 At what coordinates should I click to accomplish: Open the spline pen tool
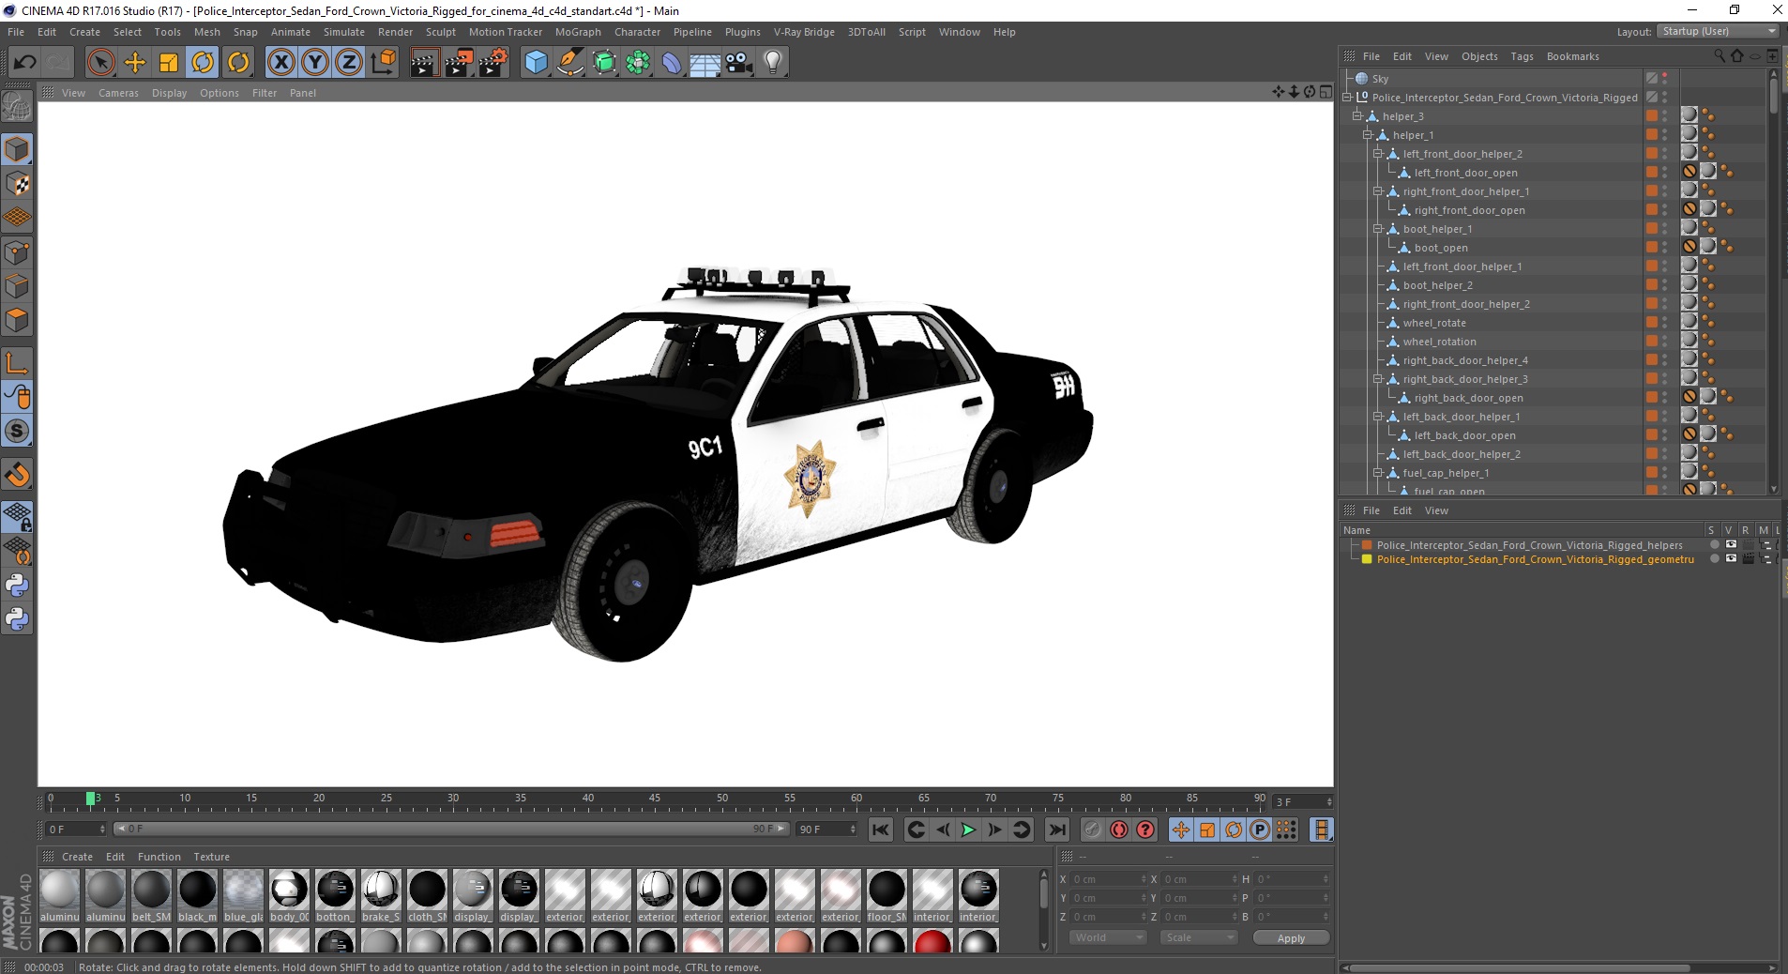coord(570,63)
